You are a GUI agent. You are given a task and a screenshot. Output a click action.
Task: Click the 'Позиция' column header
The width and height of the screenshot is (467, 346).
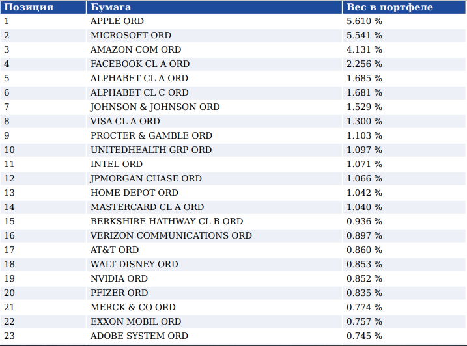click(43, 7)
